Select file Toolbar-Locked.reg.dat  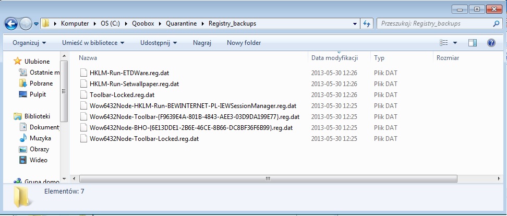[122, 95]
